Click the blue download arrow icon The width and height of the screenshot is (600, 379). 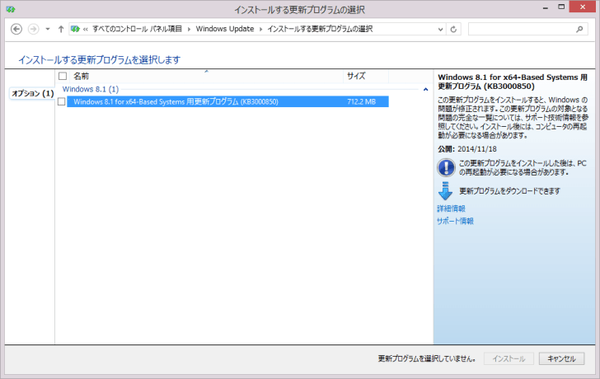coord(445,191)
